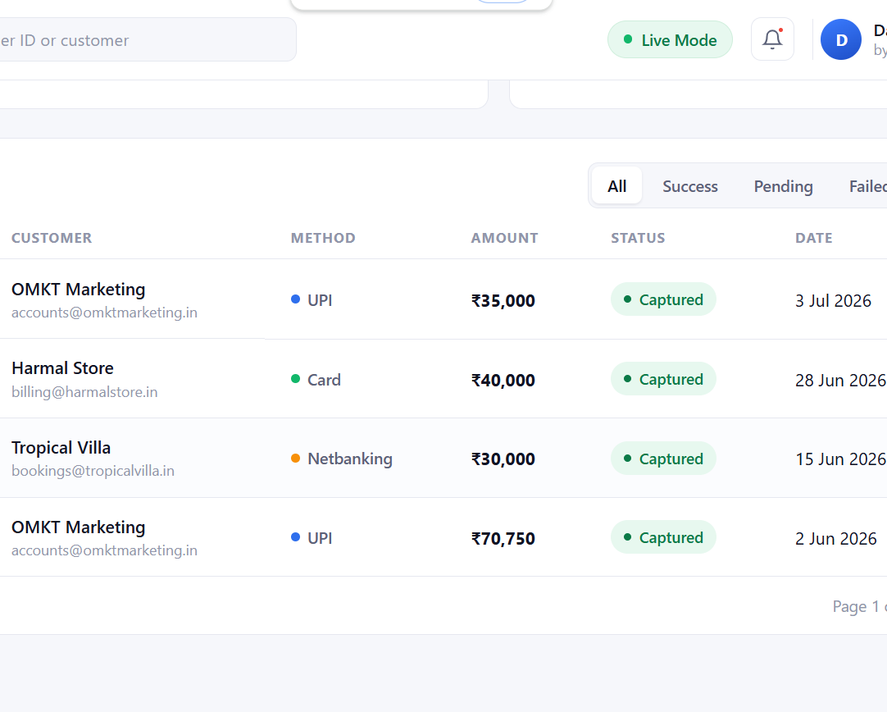Screen dimensions: 887x712
Task: Sort by the Customer column header
Action: pyautogui.click(x=52, y=238)
